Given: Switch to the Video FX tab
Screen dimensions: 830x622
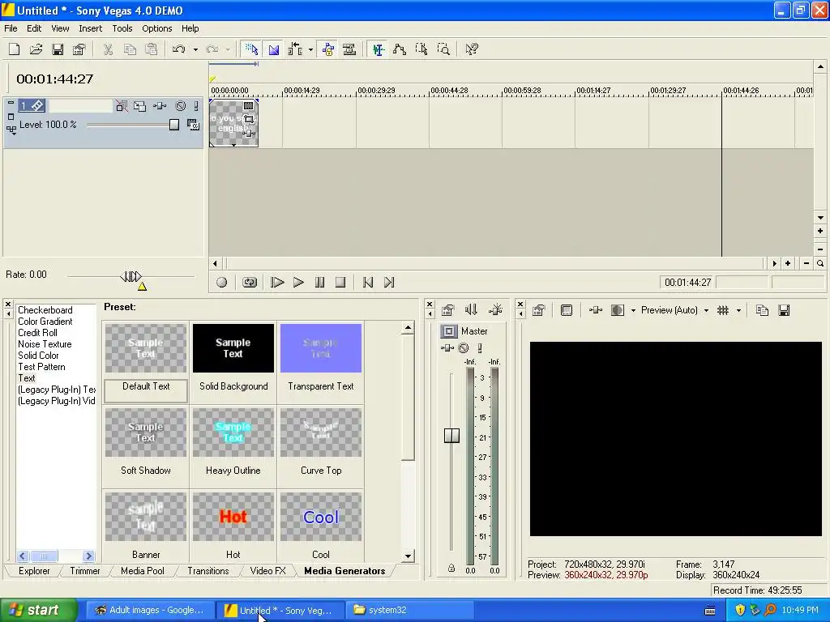Looking at the screenshot, I should tap(267, 571).
